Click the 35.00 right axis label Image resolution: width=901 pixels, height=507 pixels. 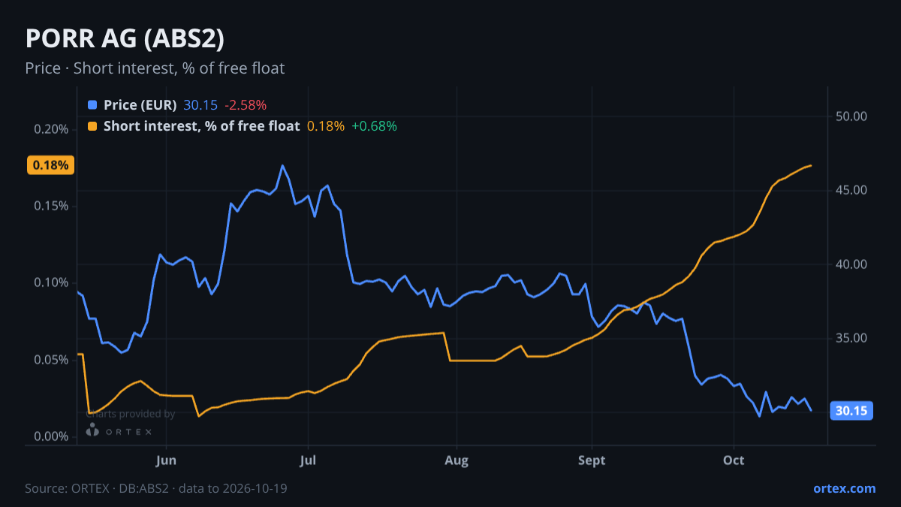click(851, 338)
